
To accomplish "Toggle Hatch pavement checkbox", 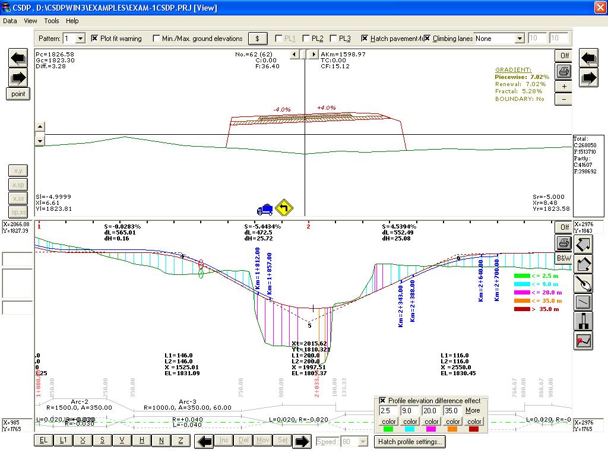I will [x=365, y=39].
